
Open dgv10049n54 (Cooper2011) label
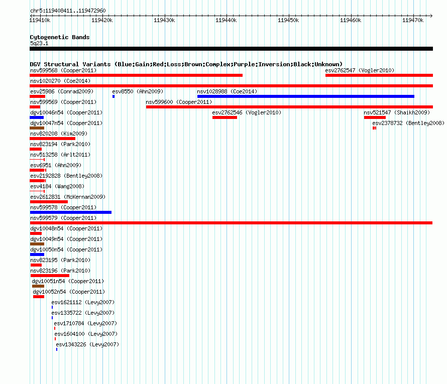pyautogui.click(x=66, y=239)
